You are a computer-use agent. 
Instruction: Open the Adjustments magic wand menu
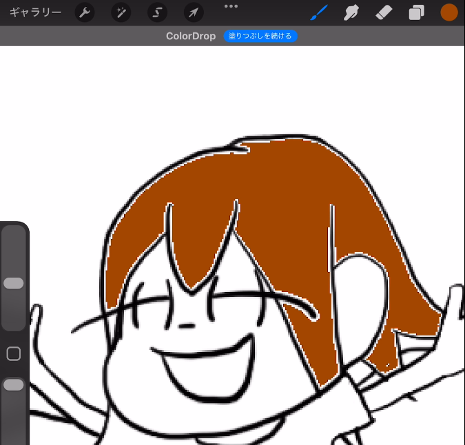pyautogui.click(x=121, y=12)
